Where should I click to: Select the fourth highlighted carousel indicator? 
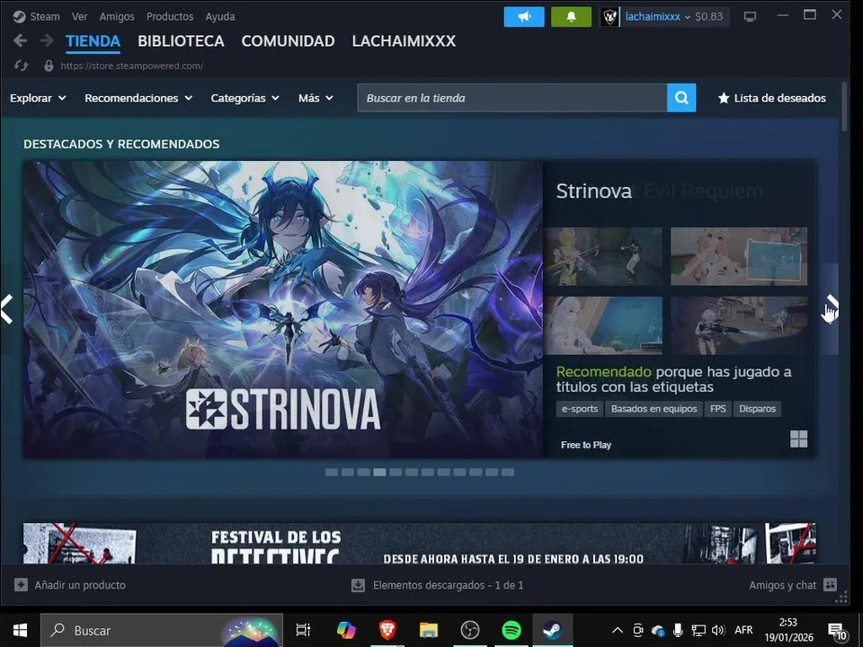tap(379, 472)
